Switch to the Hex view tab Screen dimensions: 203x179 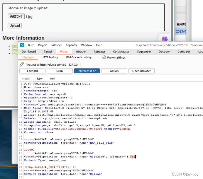tap(53, 79)
